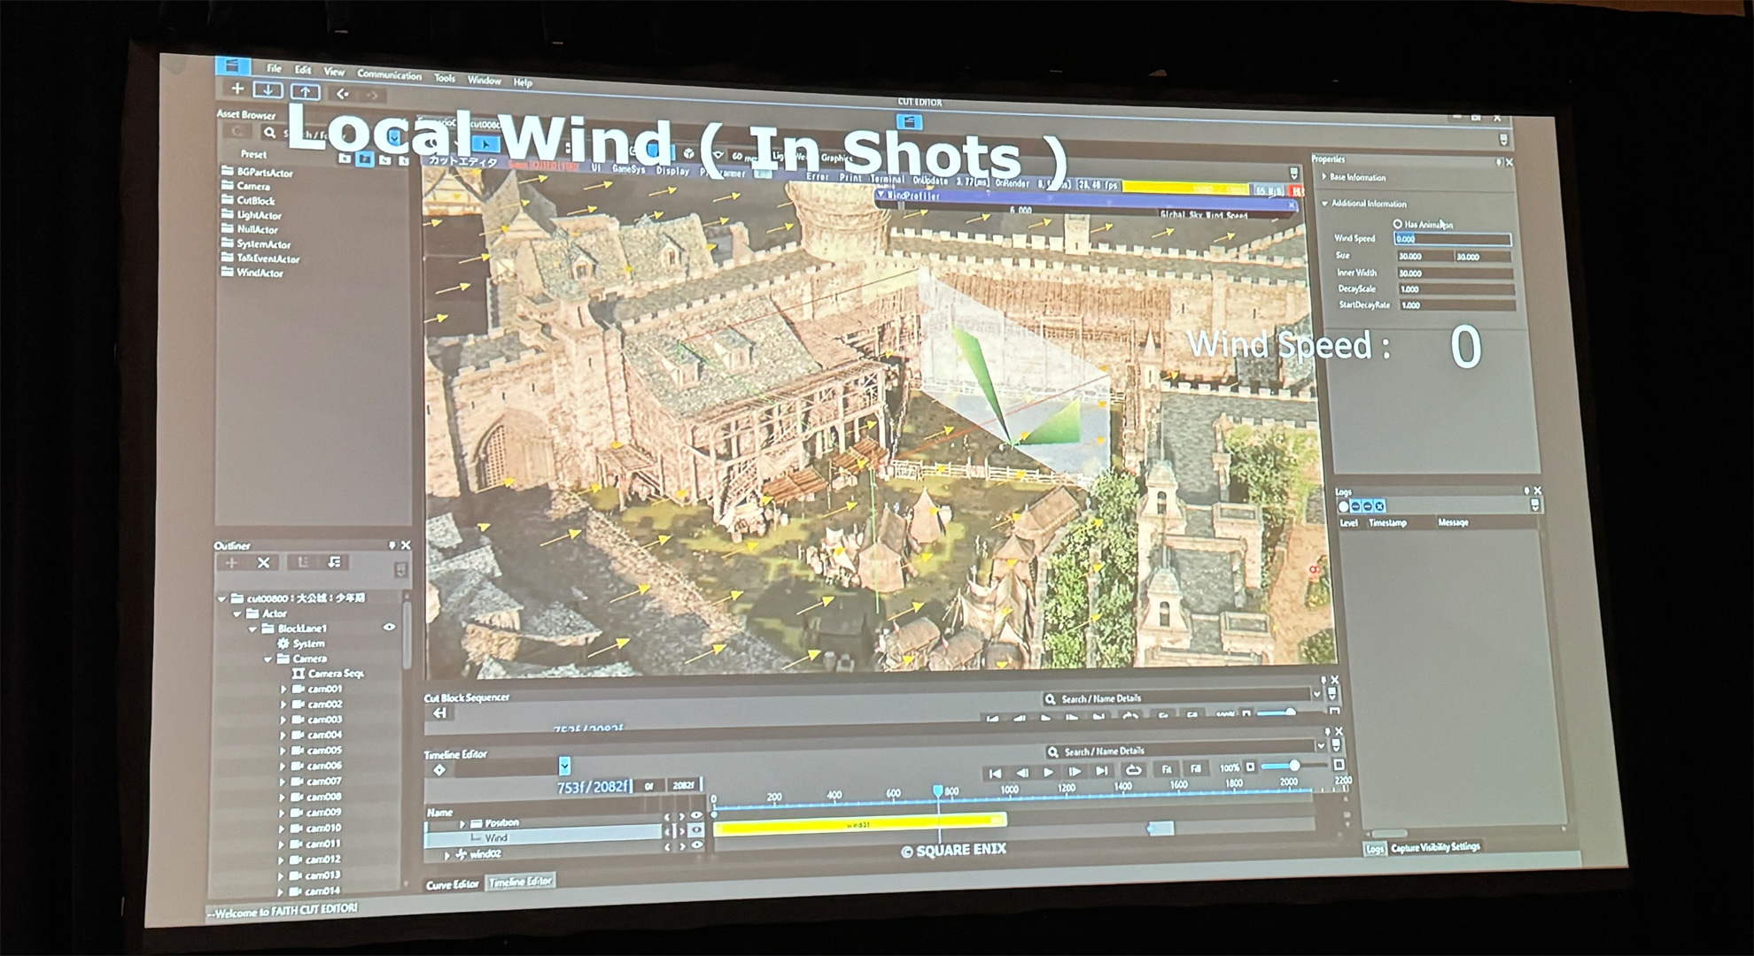Click the Wind Speed input field
This screenshot has height=956, width=1754.
coord(1451,239)
